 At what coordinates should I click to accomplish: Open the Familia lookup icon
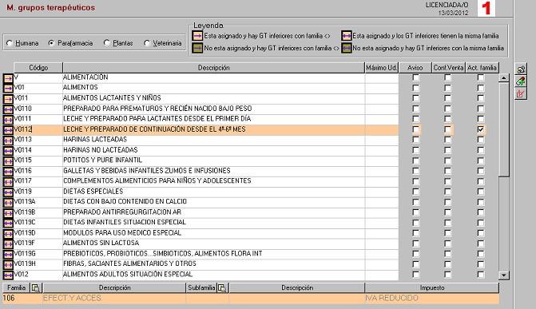[x=35, y=287]
